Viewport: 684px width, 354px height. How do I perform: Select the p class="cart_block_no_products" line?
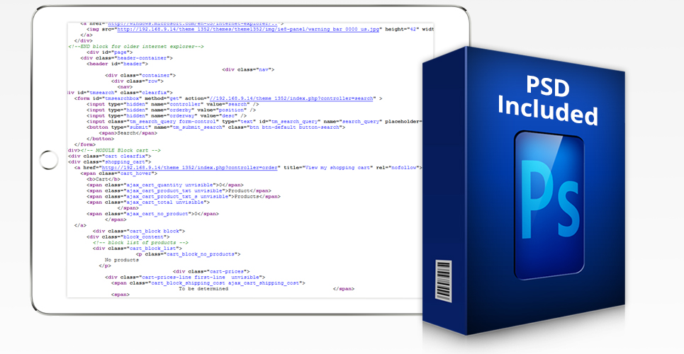pos(188,254)
